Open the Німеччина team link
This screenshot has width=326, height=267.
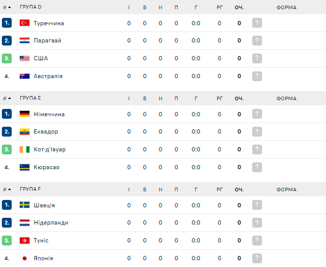49,114
